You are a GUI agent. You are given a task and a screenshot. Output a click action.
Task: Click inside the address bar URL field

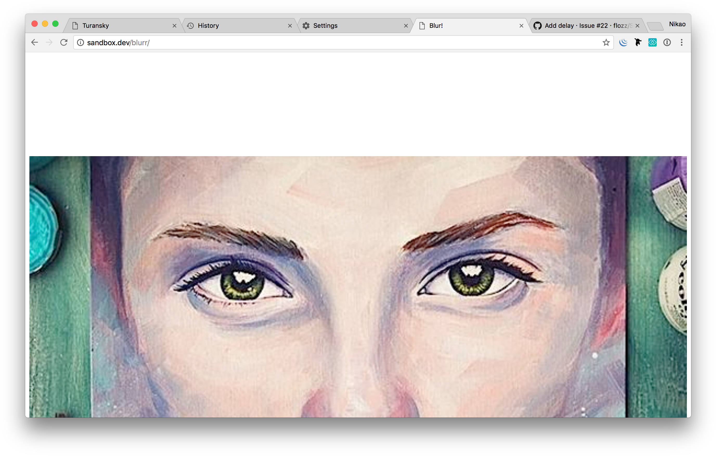pyautogui.click(x=208, y=42)
